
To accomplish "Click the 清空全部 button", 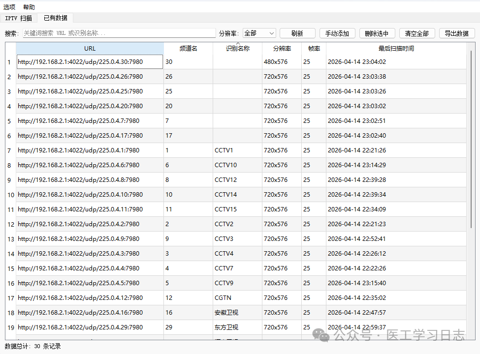I will [x=416, y=33].
